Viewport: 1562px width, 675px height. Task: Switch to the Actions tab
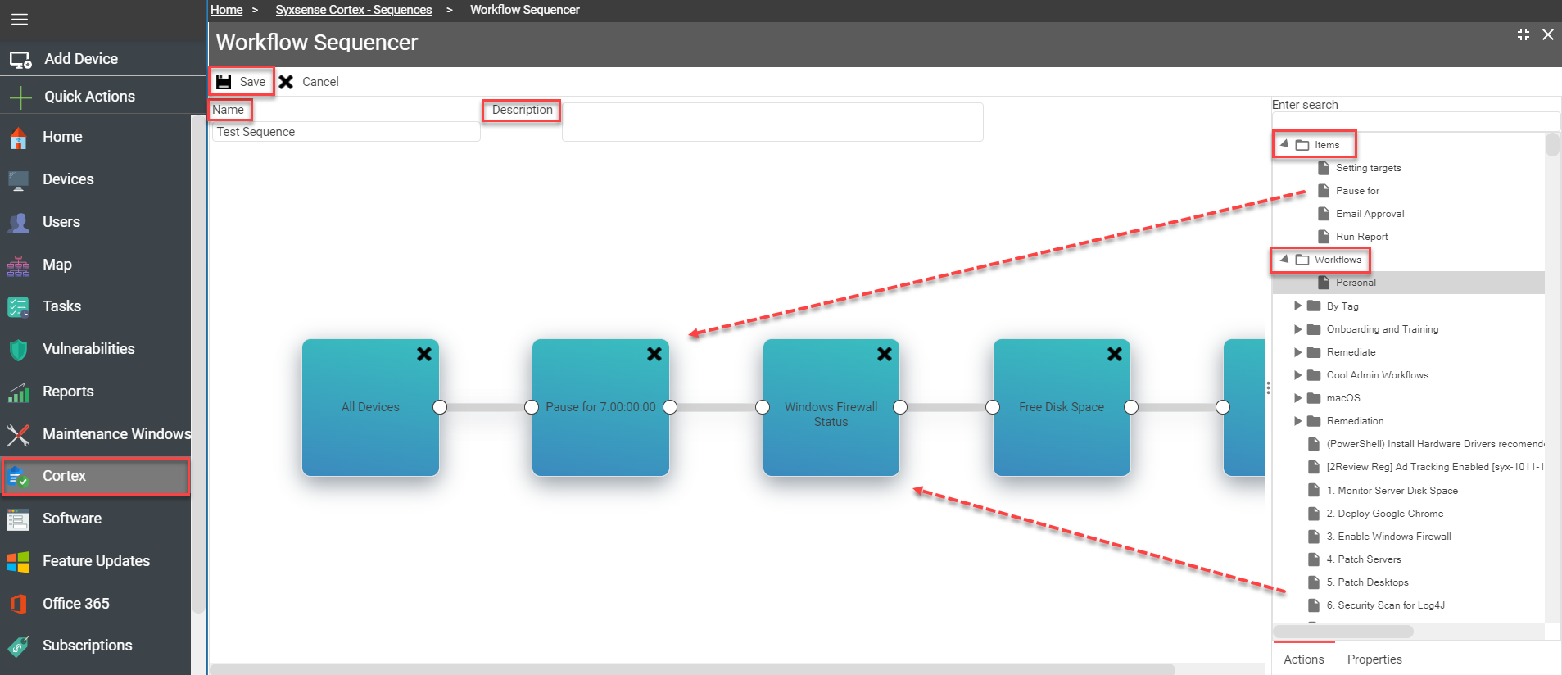[x=1303, y=659]
